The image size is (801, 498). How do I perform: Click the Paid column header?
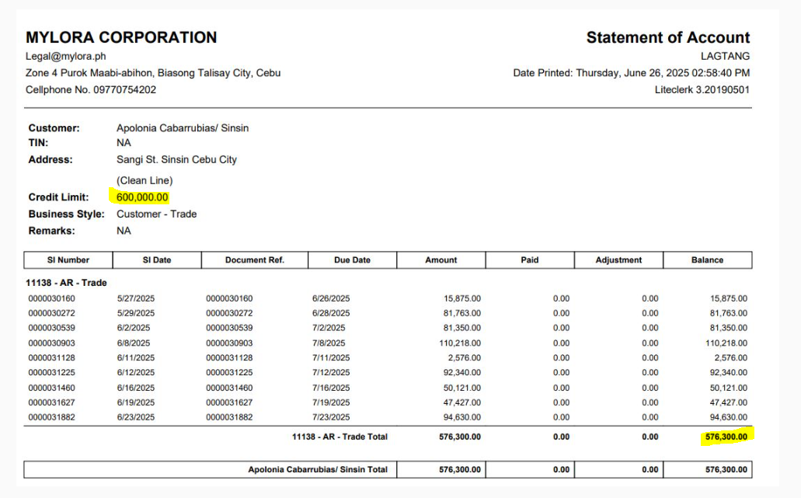tap(529, 260)
